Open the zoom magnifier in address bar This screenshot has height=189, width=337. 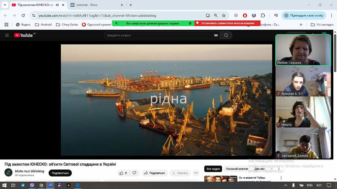(x=216, y=15)
